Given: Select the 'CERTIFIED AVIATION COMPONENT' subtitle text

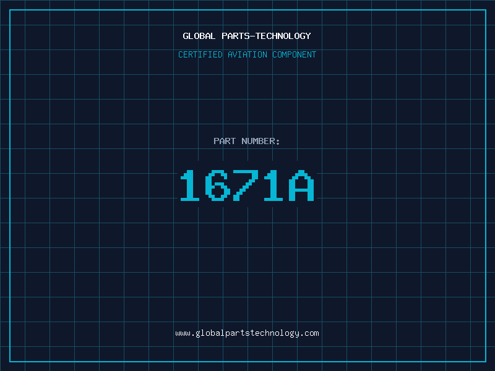Looking at the screenshot, I should (x=247, y=54).
